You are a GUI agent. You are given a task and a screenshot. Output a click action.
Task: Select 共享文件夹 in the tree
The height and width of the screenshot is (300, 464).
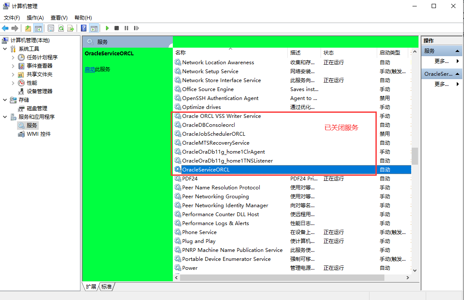pyautogui.click(x=39, y=74)
